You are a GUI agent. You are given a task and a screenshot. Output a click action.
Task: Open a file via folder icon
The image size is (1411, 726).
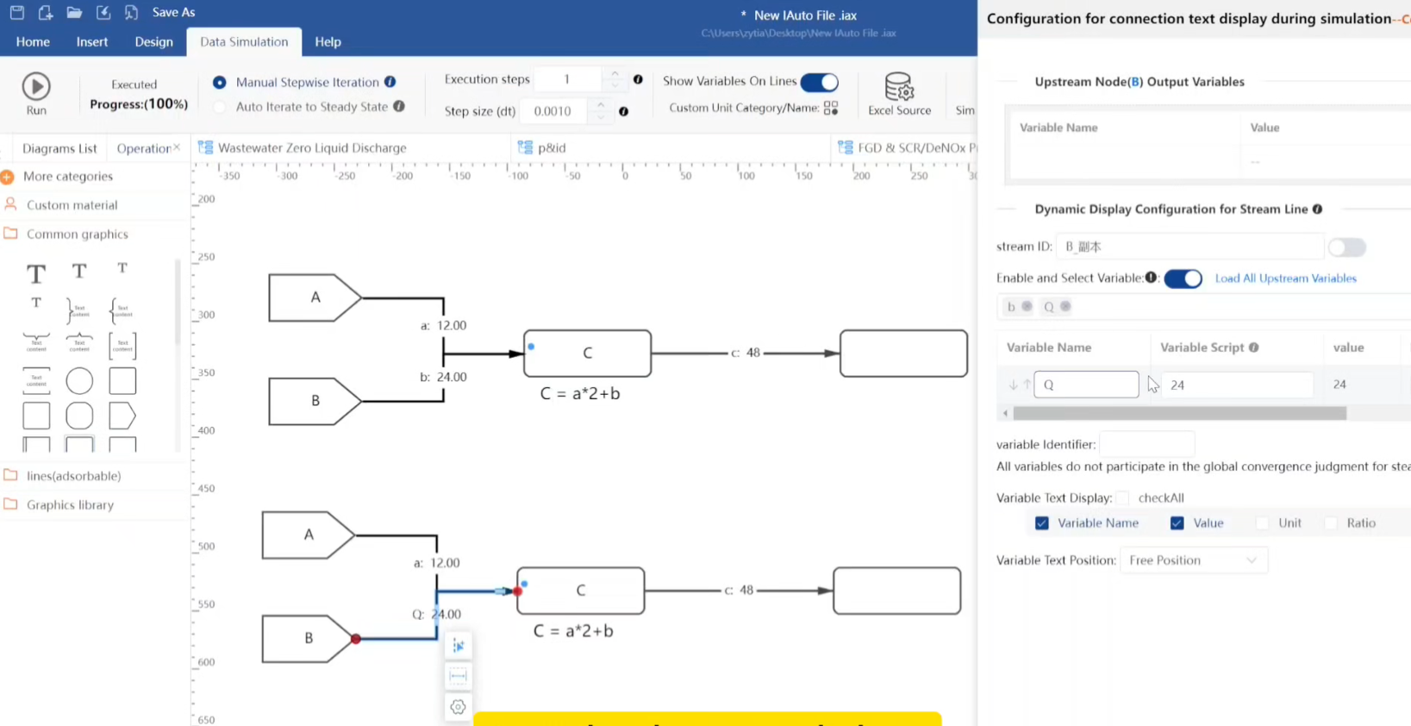[x=74, y=12]
